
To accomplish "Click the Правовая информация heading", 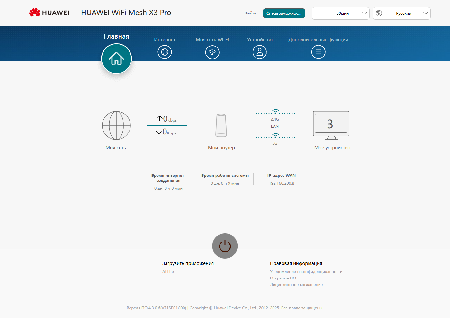I will click(296, 263).
